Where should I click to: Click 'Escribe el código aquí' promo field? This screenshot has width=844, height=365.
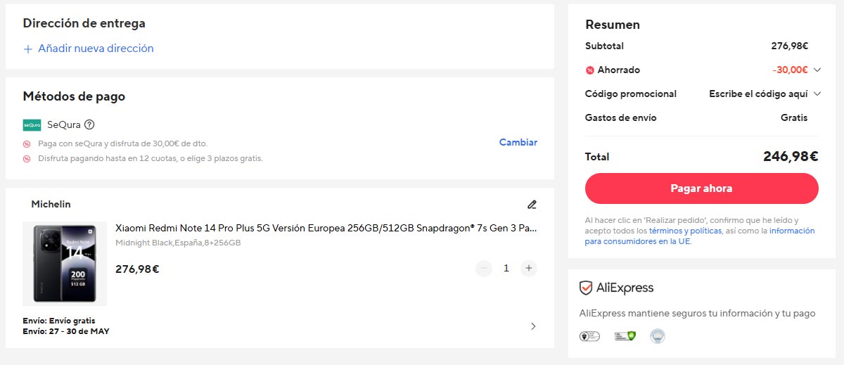(759, 94)
